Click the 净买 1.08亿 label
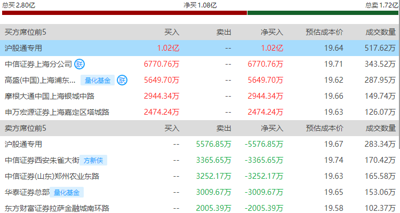The height and width of the screenshot is (213, 400). (200, 5)
